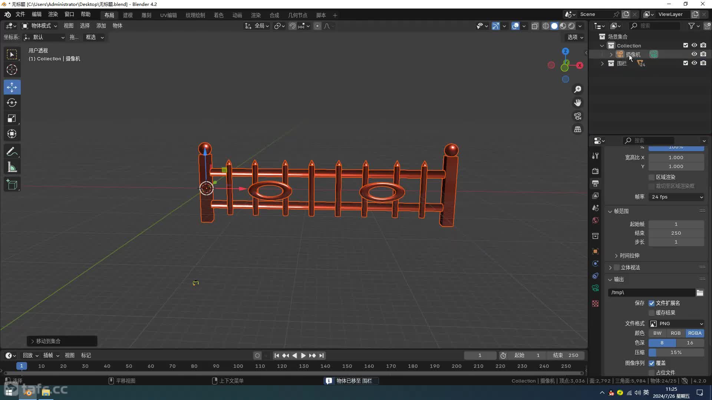Screen dimensions: 712x400
Task: Switch to material preview shading
Action: tap(563, 26)
